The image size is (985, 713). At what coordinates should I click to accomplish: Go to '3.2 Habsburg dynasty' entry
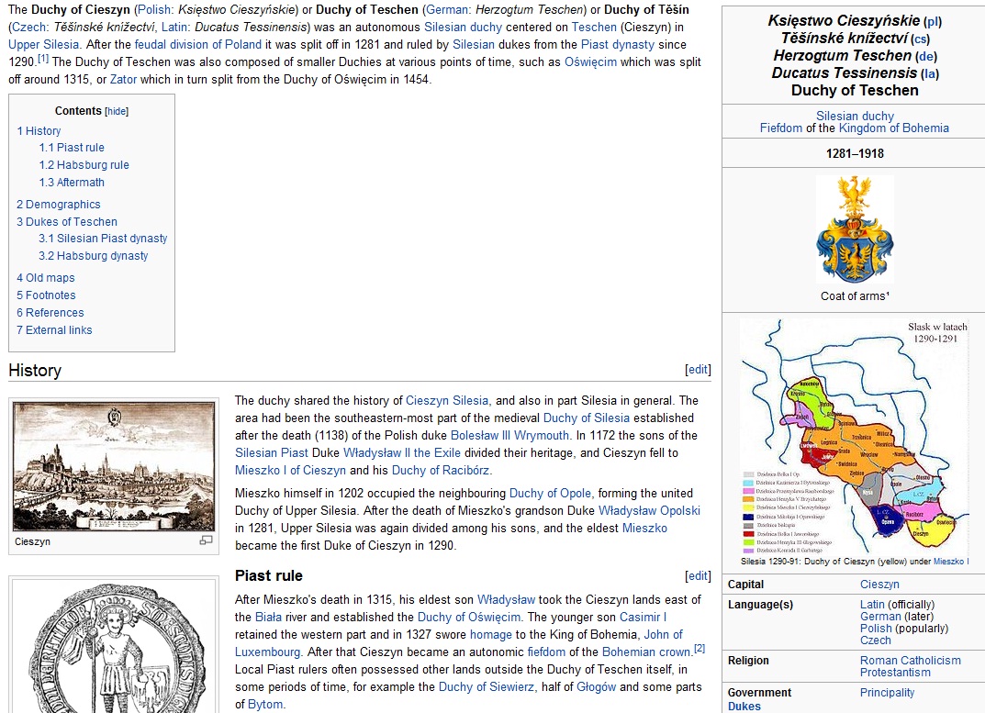tap(94, 256)
